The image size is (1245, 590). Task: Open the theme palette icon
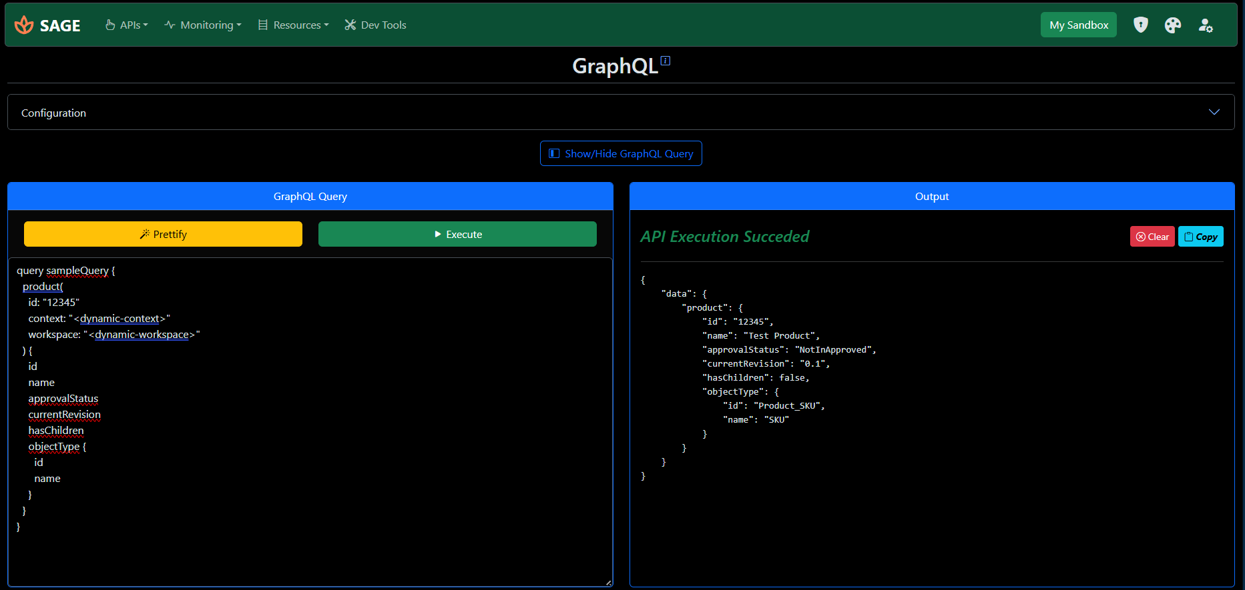pos(1173,25)
